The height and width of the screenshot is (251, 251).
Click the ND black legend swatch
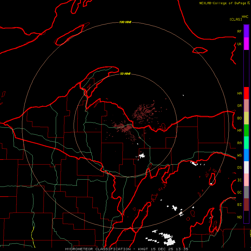click(246, 217)
